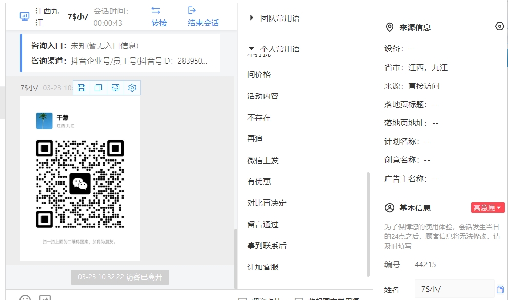Click the 落地页标题 row
Screen dimensions: 508x300
tap(411, 104)
